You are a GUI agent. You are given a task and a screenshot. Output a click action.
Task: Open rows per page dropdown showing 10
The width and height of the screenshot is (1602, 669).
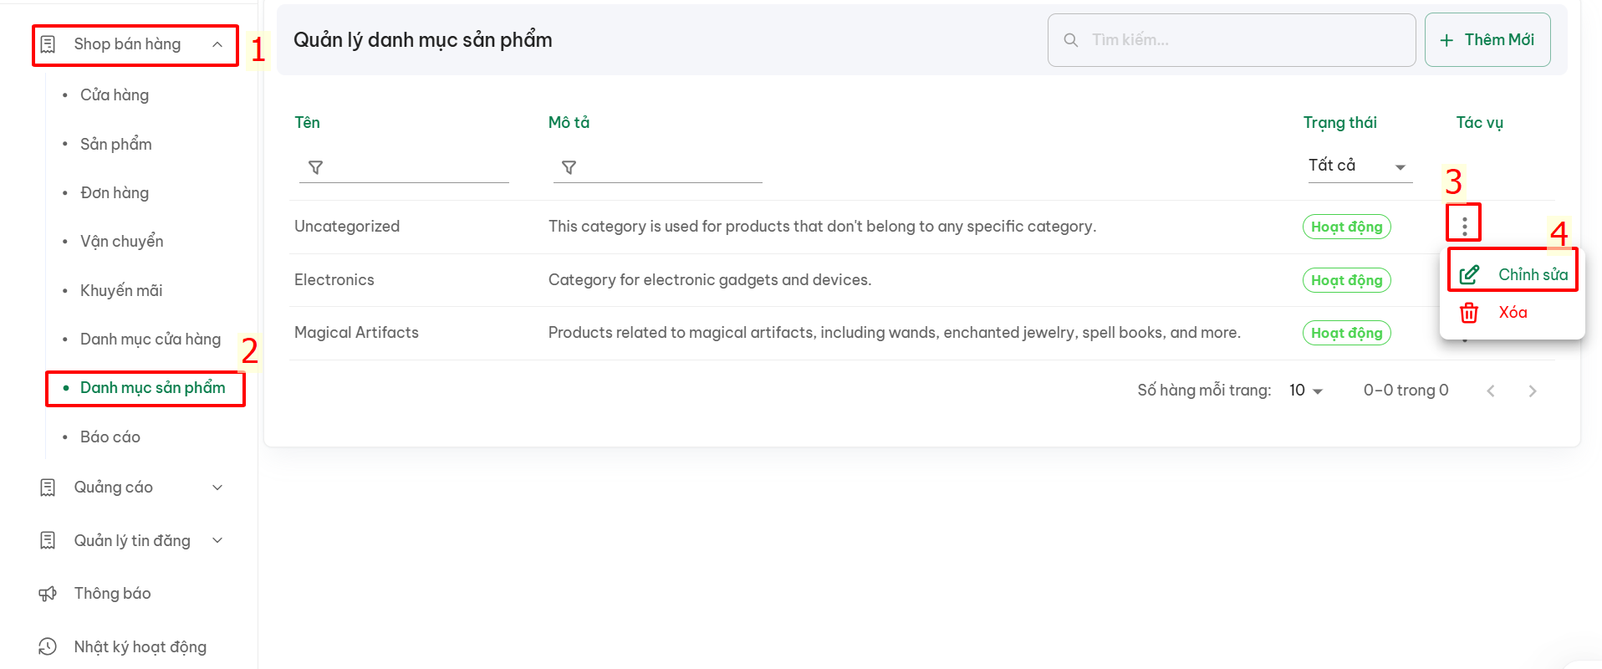pos(1305,391)
